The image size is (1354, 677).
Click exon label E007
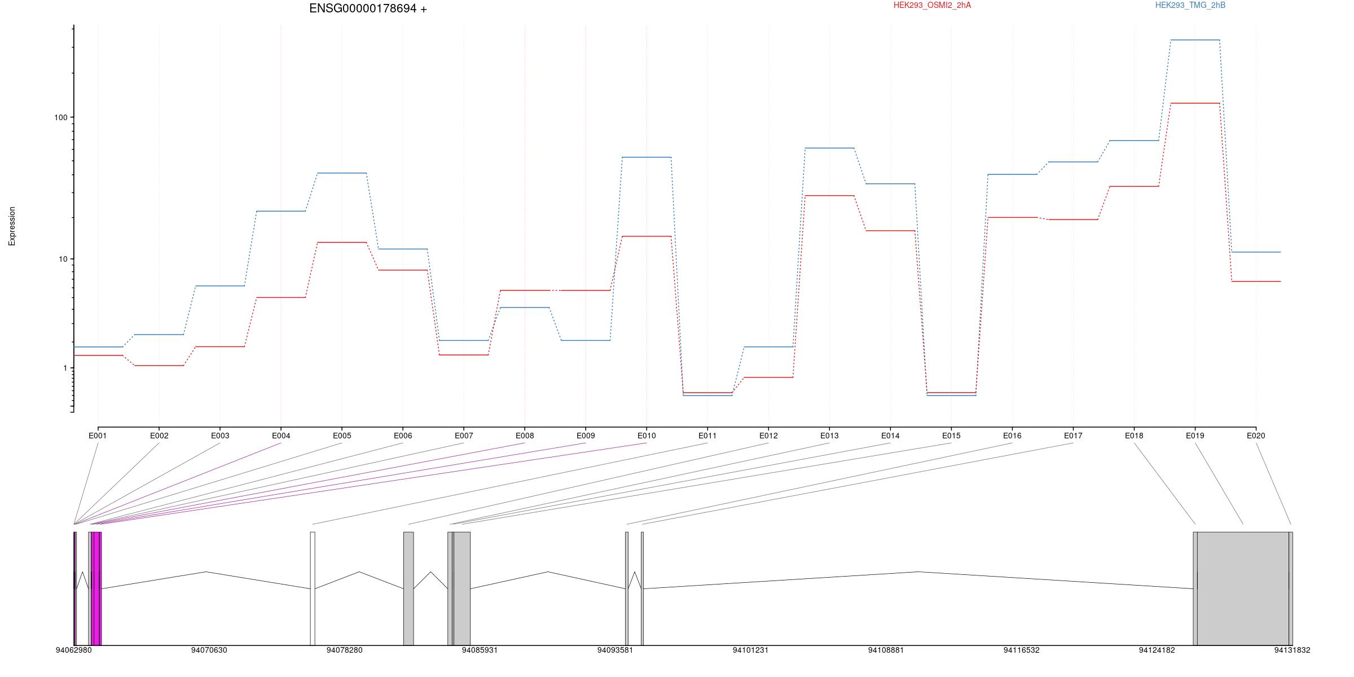464,436
